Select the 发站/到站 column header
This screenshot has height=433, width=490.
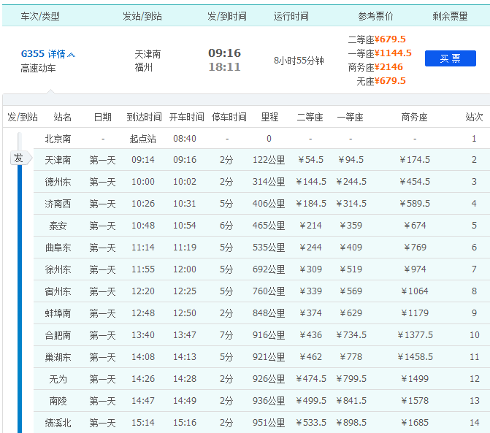click(x=142, y=16)
